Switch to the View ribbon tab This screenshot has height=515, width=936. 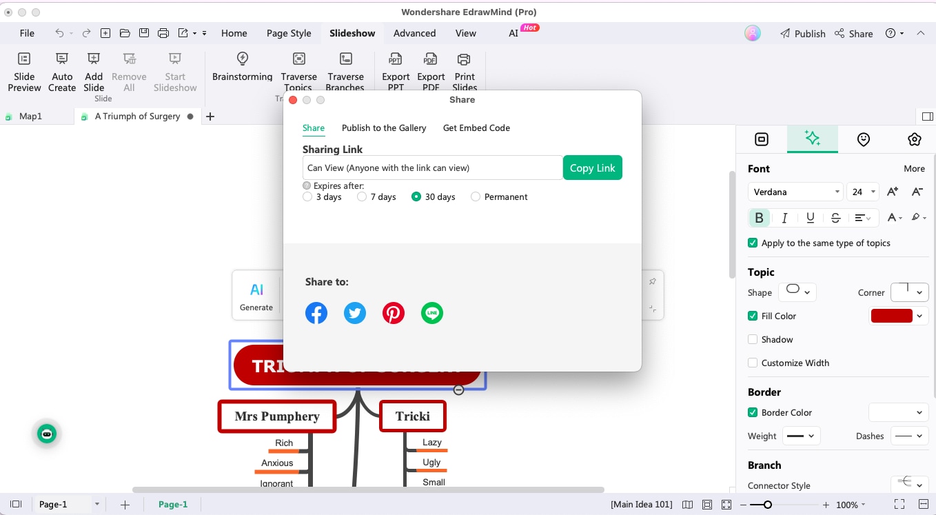(x=466, y=33)
